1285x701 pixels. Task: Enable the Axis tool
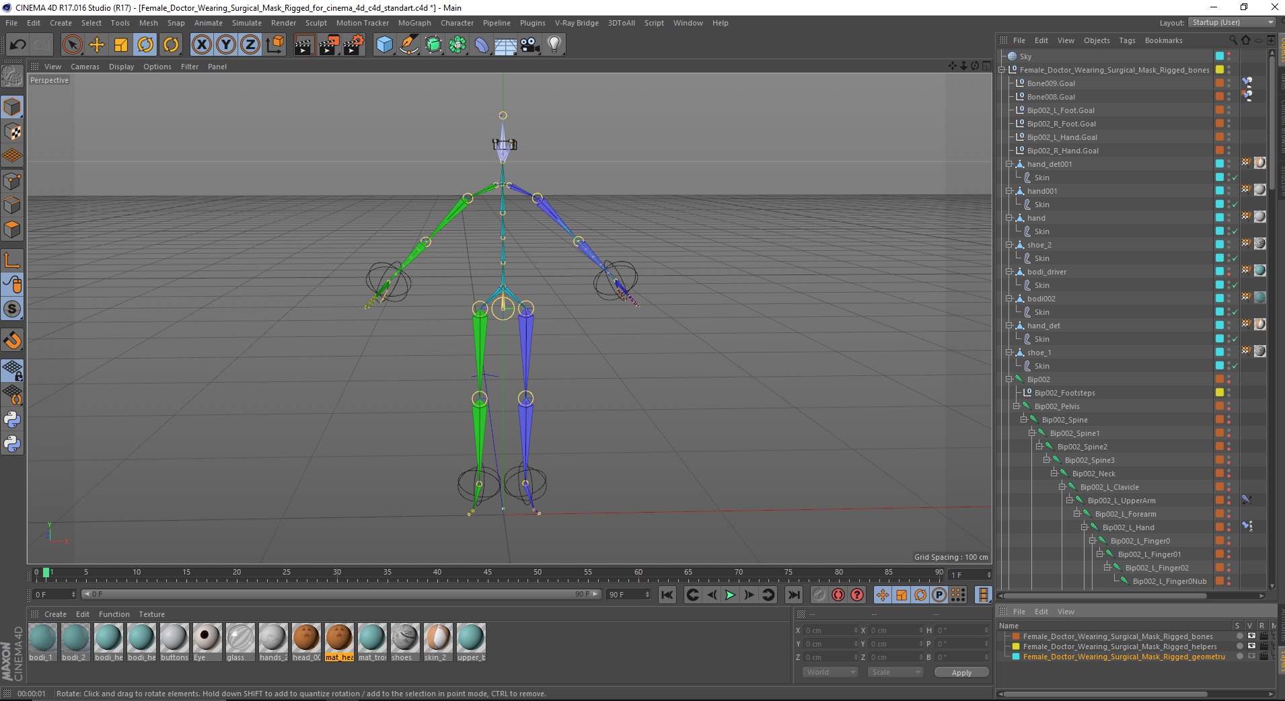[12, 260]
